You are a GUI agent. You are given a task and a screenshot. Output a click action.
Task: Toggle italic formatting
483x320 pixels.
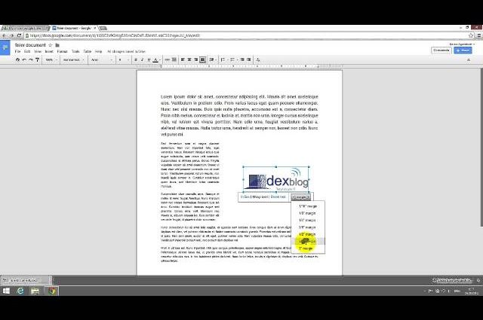coord(142,59)
